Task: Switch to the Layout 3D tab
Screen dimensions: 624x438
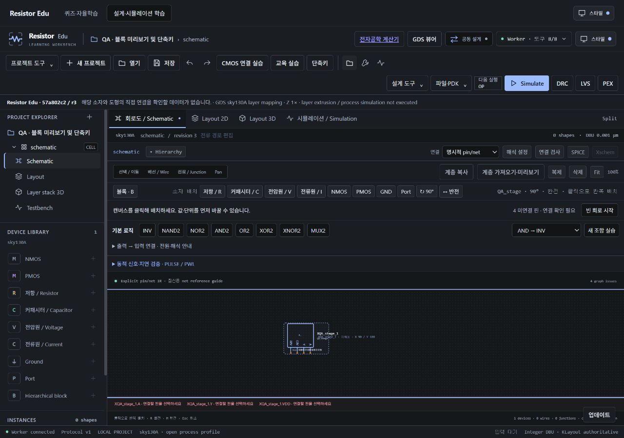Action: pos(257,118)
